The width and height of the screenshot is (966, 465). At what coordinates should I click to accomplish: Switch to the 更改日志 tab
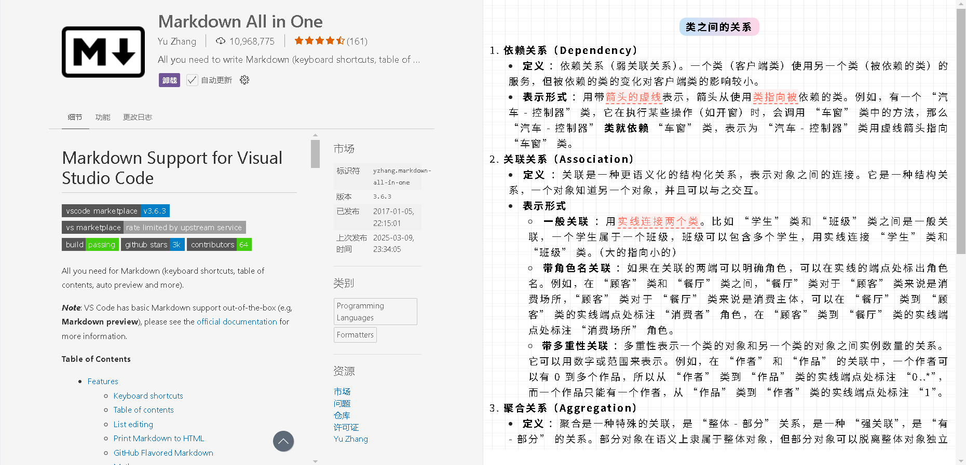click(138, 117)
